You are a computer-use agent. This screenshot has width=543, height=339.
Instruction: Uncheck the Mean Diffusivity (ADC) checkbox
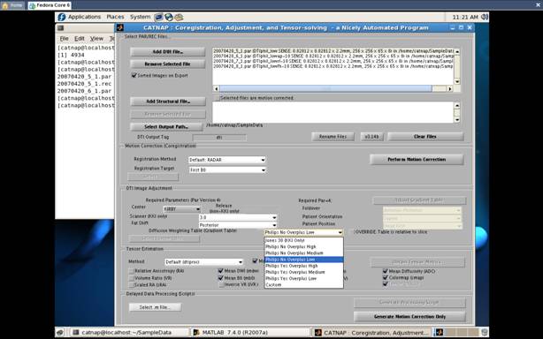pyautogui.click(x=385, y=271)
